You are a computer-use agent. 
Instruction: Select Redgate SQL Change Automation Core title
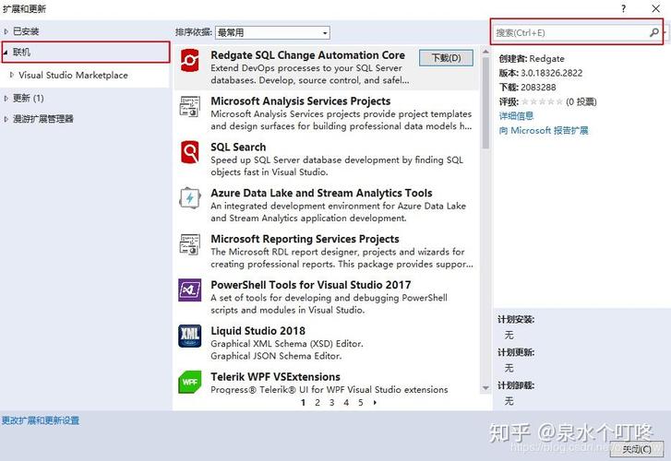click(307, 55)
